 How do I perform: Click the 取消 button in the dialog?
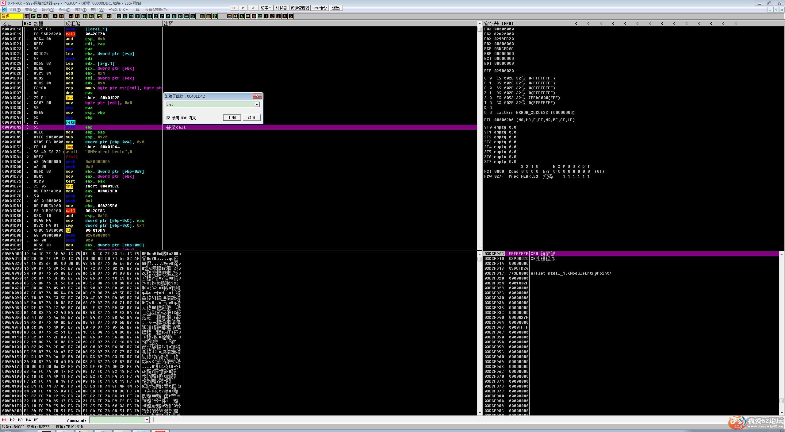251,118
